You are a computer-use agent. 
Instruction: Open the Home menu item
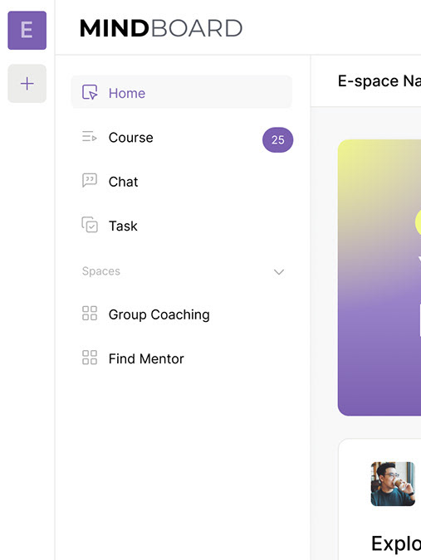click(x=182, y=92)
